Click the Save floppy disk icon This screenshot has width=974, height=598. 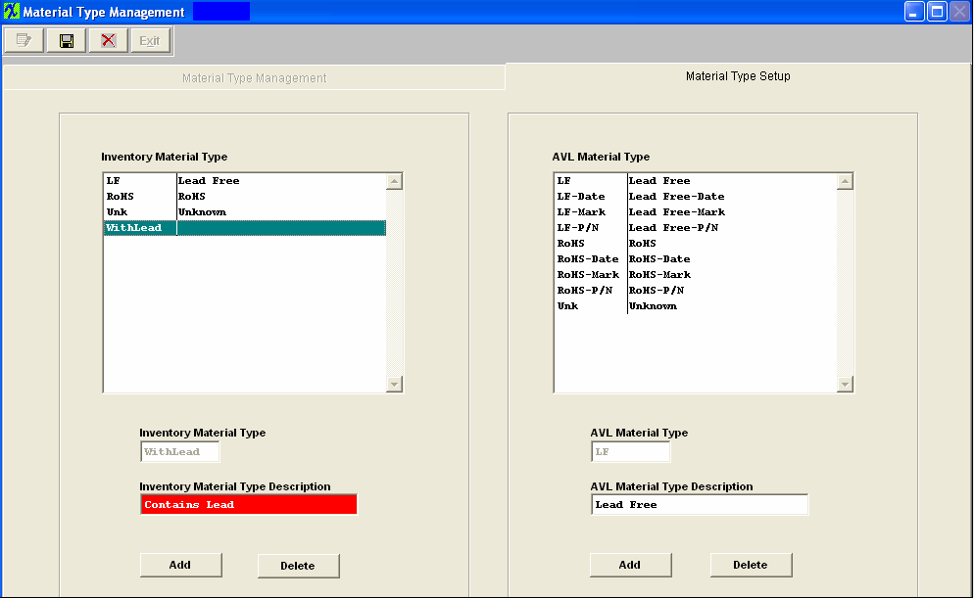(x=67, y=41)
